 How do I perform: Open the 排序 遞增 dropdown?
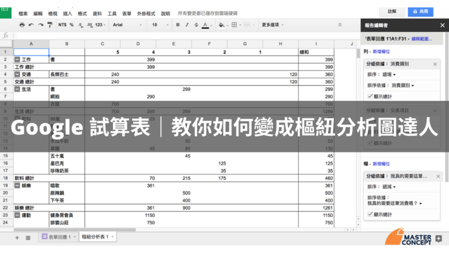389,74
